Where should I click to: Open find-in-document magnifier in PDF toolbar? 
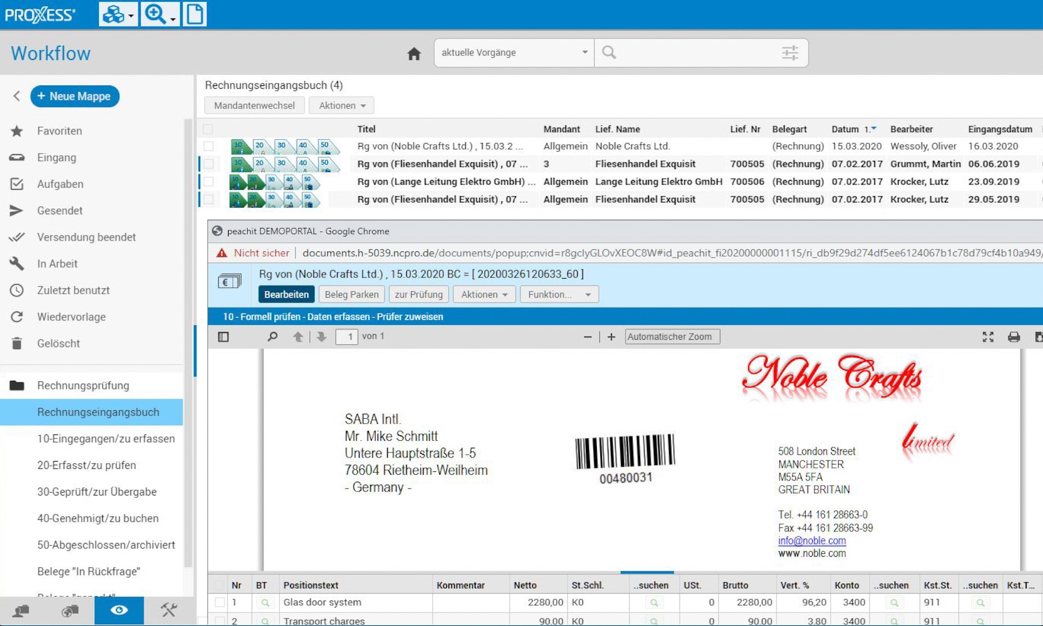[272, 337]
